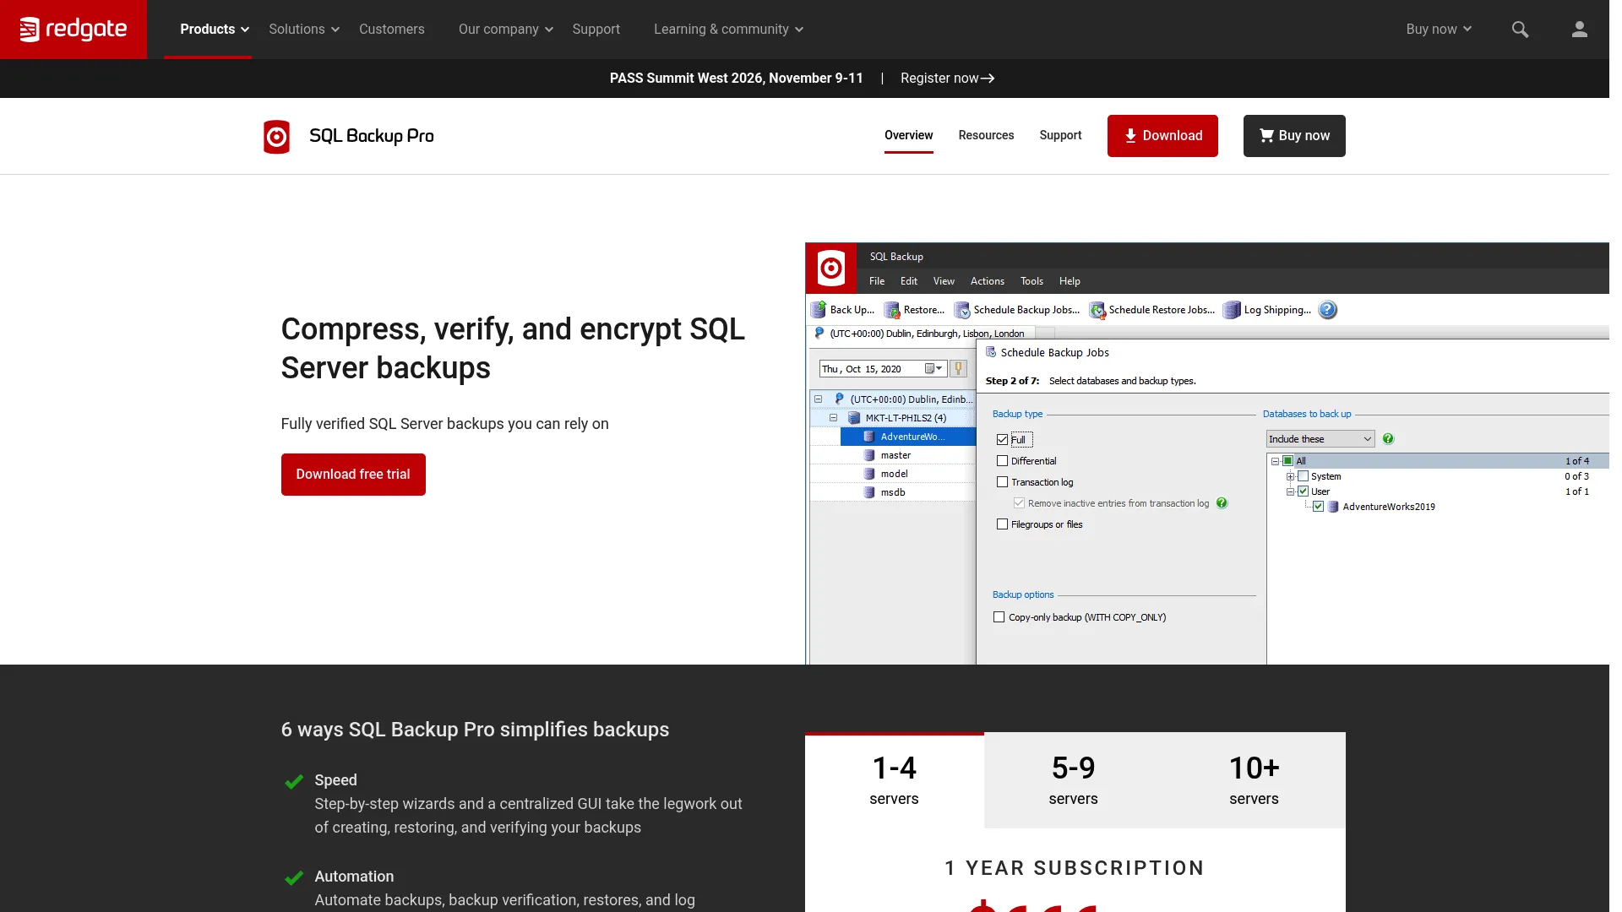The width and height of the screenshot is (1622, 912).
Task: Open the Include these combo box
Action: 1320,439
